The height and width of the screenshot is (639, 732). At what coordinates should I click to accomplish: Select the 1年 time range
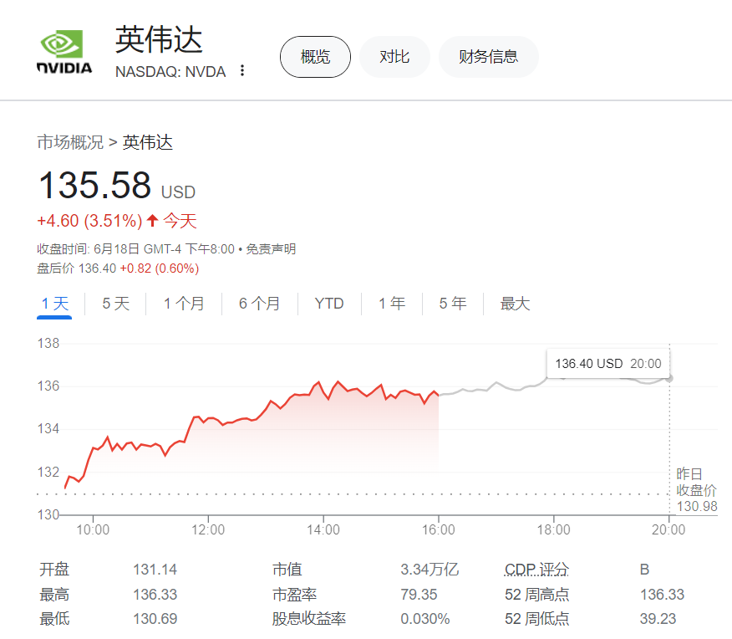pyautogui.click(x=391, y=304)
